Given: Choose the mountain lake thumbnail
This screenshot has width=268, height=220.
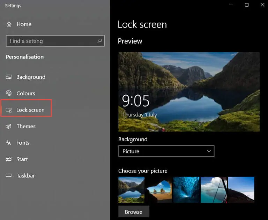Looking at the screenshot, I should point(131,190).
